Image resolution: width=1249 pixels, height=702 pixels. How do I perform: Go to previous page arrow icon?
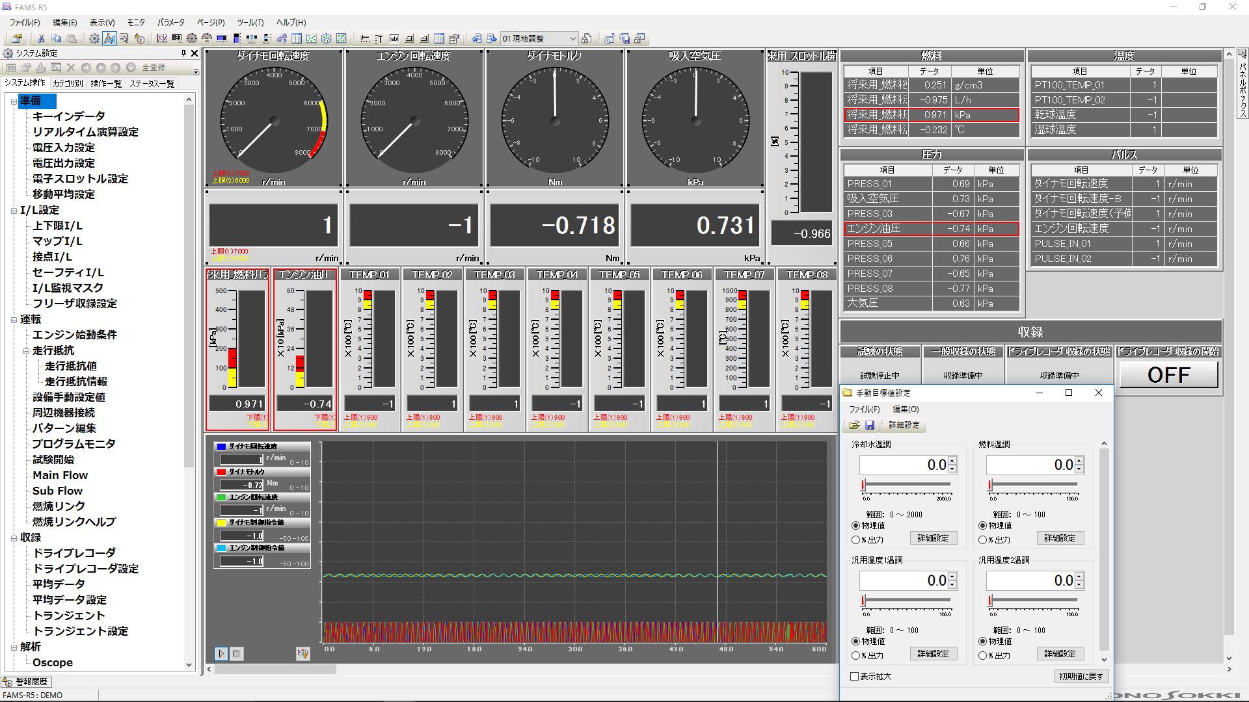point(477,39)
